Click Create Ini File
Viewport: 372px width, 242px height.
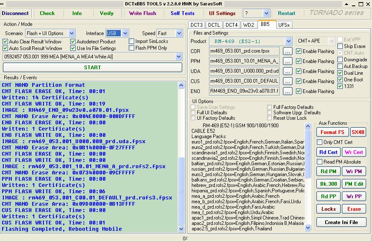[341, 222]
